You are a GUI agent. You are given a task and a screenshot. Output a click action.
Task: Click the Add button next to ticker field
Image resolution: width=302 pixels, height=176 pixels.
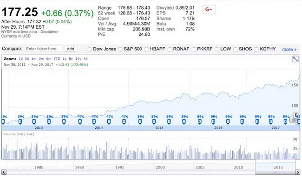click(70, 49)
